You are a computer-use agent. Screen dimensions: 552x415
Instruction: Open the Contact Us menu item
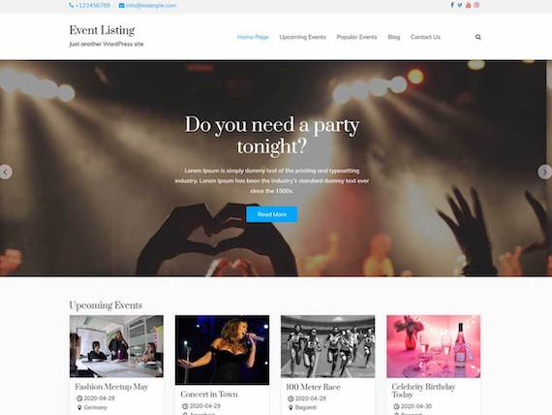point(425,37)
